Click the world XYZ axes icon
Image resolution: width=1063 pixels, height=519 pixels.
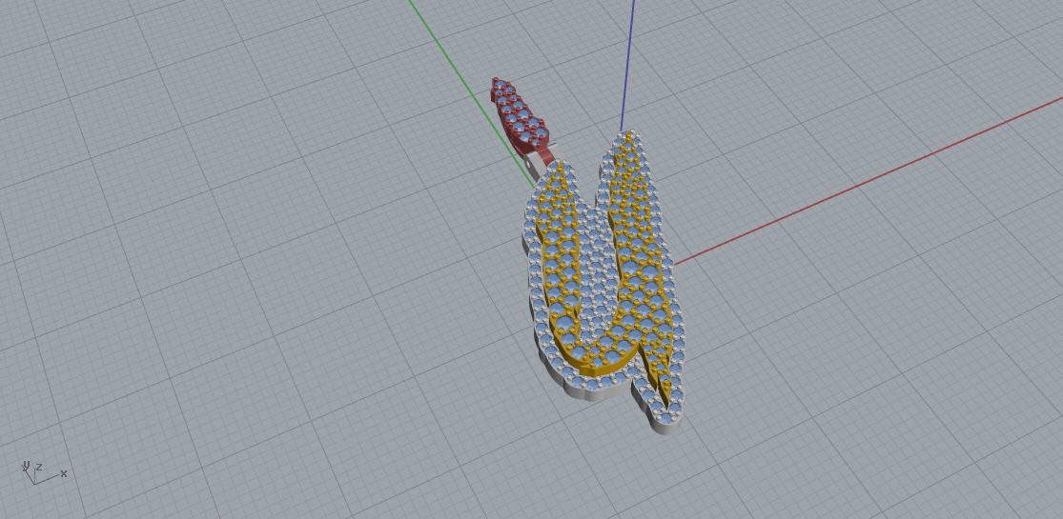point(44,472)
